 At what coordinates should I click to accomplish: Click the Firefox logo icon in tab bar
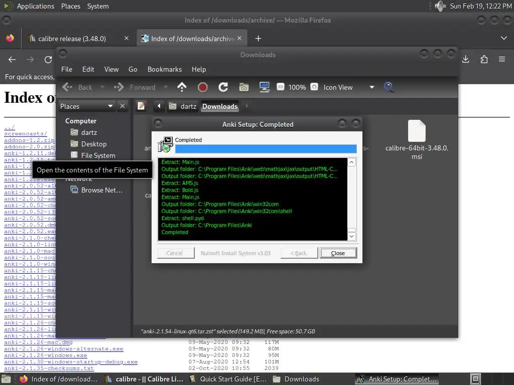pos(10,38)
